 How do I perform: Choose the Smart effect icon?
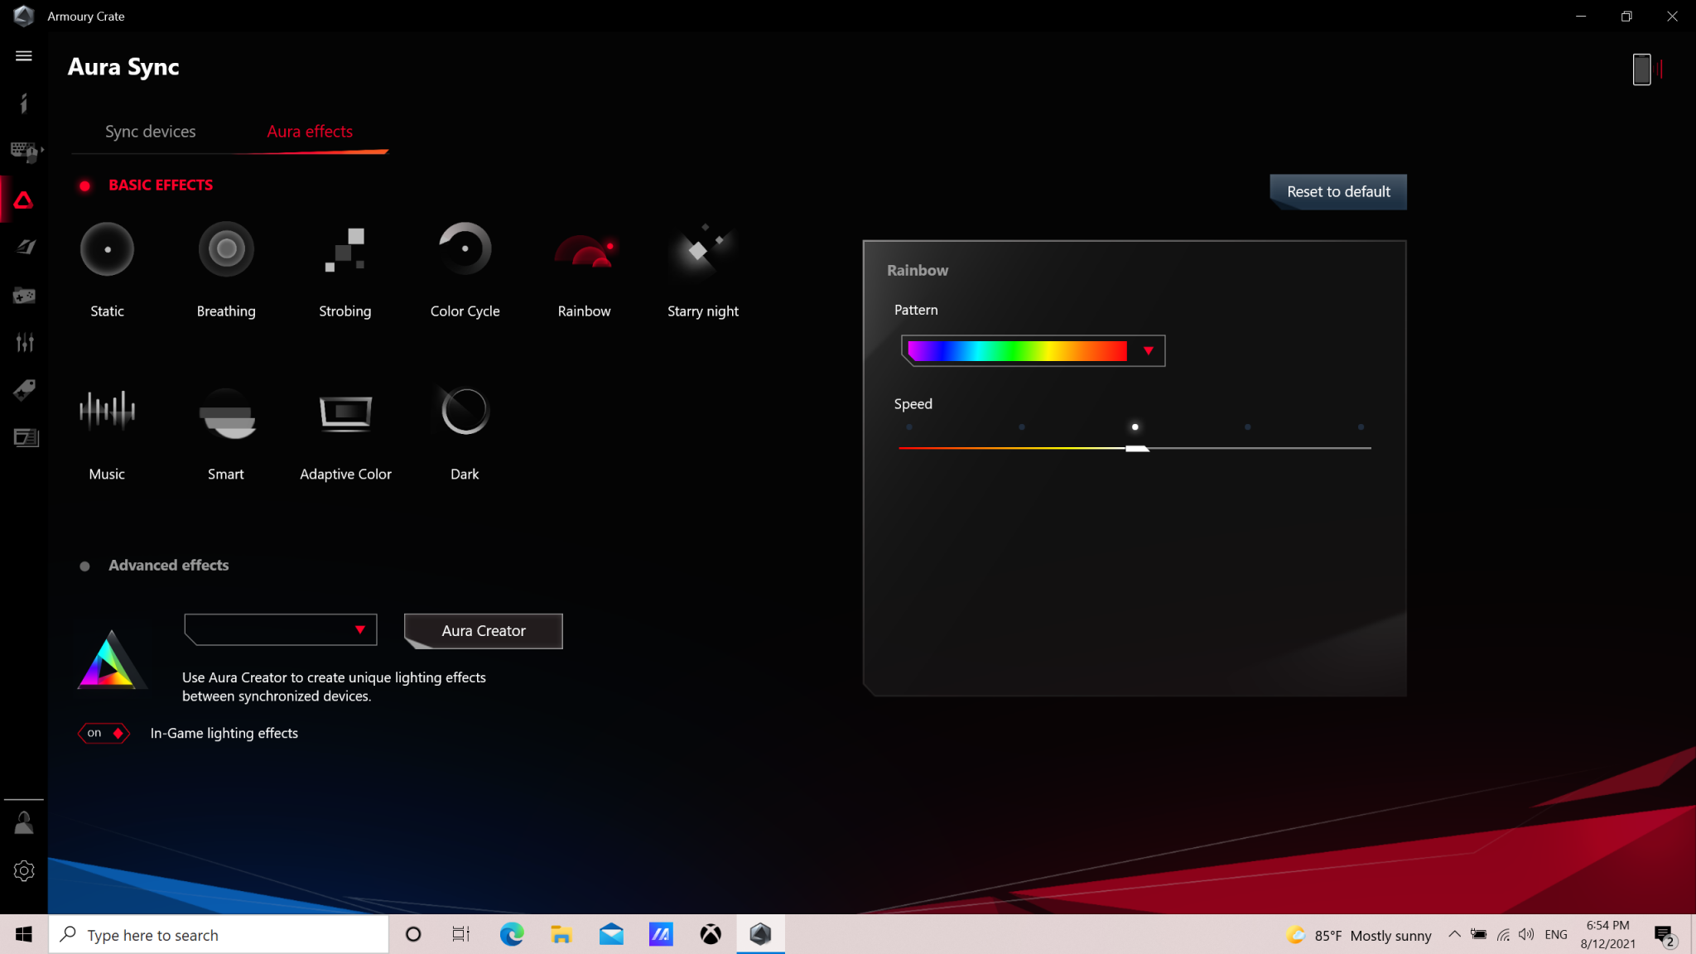pos(226,412)
